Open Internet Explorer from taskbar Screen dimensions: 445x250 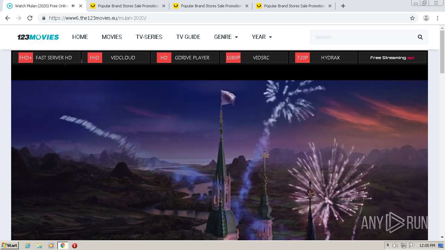point(27,245)
